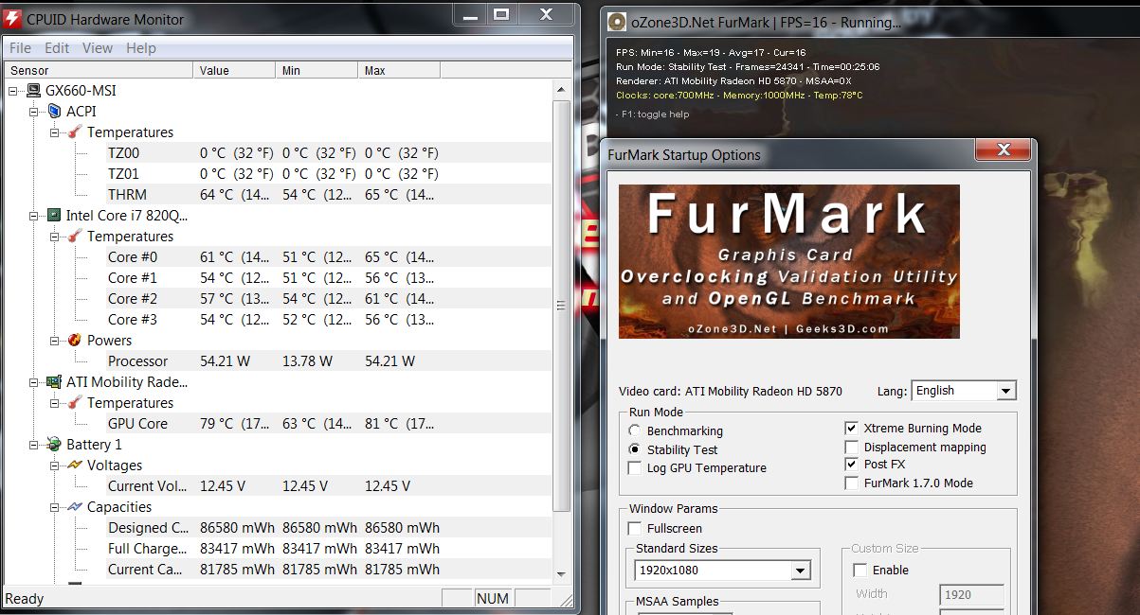Image resolution: width=1140 pixels, height=615 pixels.
Task: Click the Sensor column header
Action: click(x=99, y=70)
